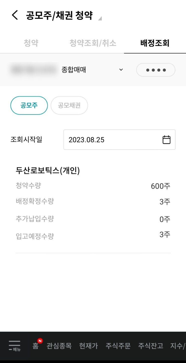This screenshot has height=363, width=186.
Task: Tap the masked account password field
Action: (x=156, y=70)
